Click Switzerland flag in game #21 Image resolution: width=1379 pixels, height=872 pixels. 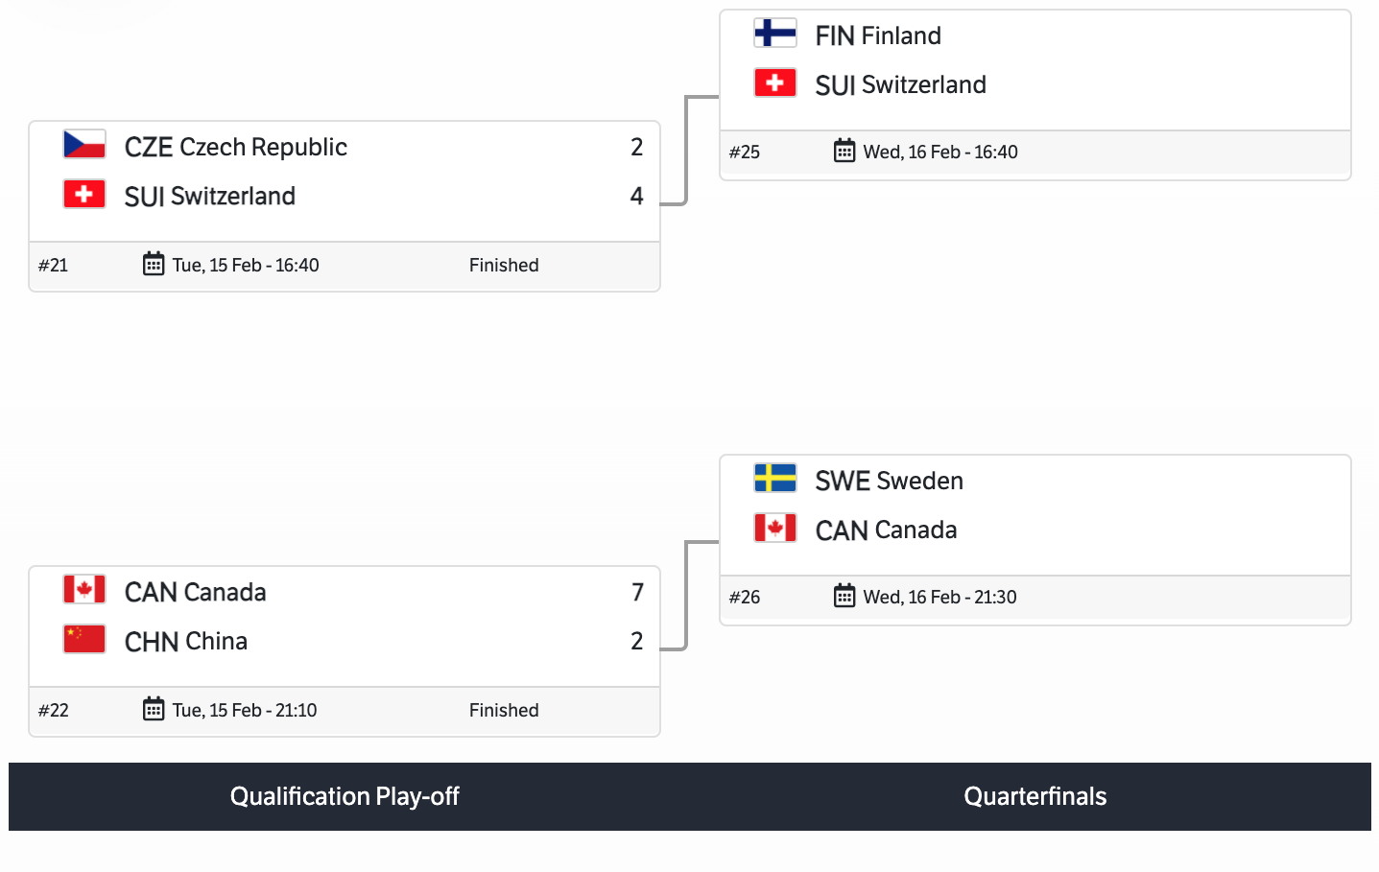click(x=84, y=194)
